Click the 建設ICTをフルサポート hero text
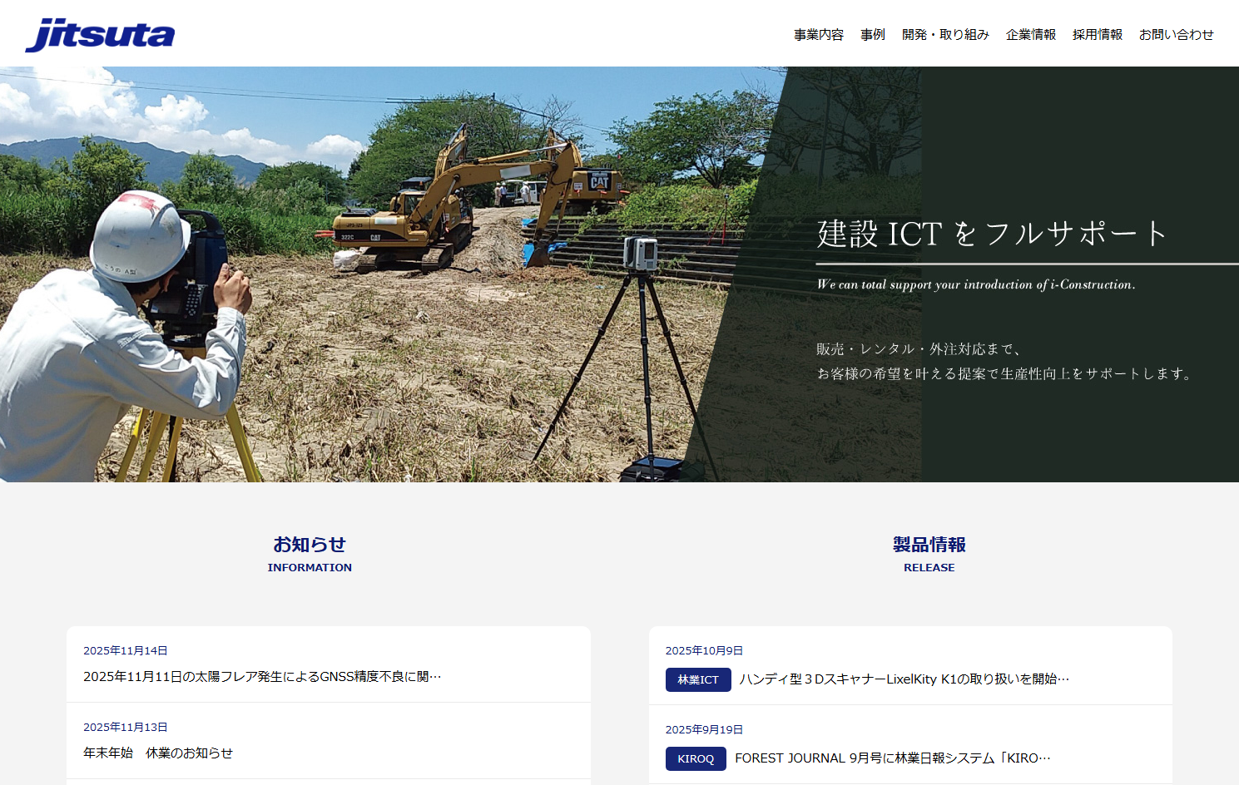 point(992,233)
